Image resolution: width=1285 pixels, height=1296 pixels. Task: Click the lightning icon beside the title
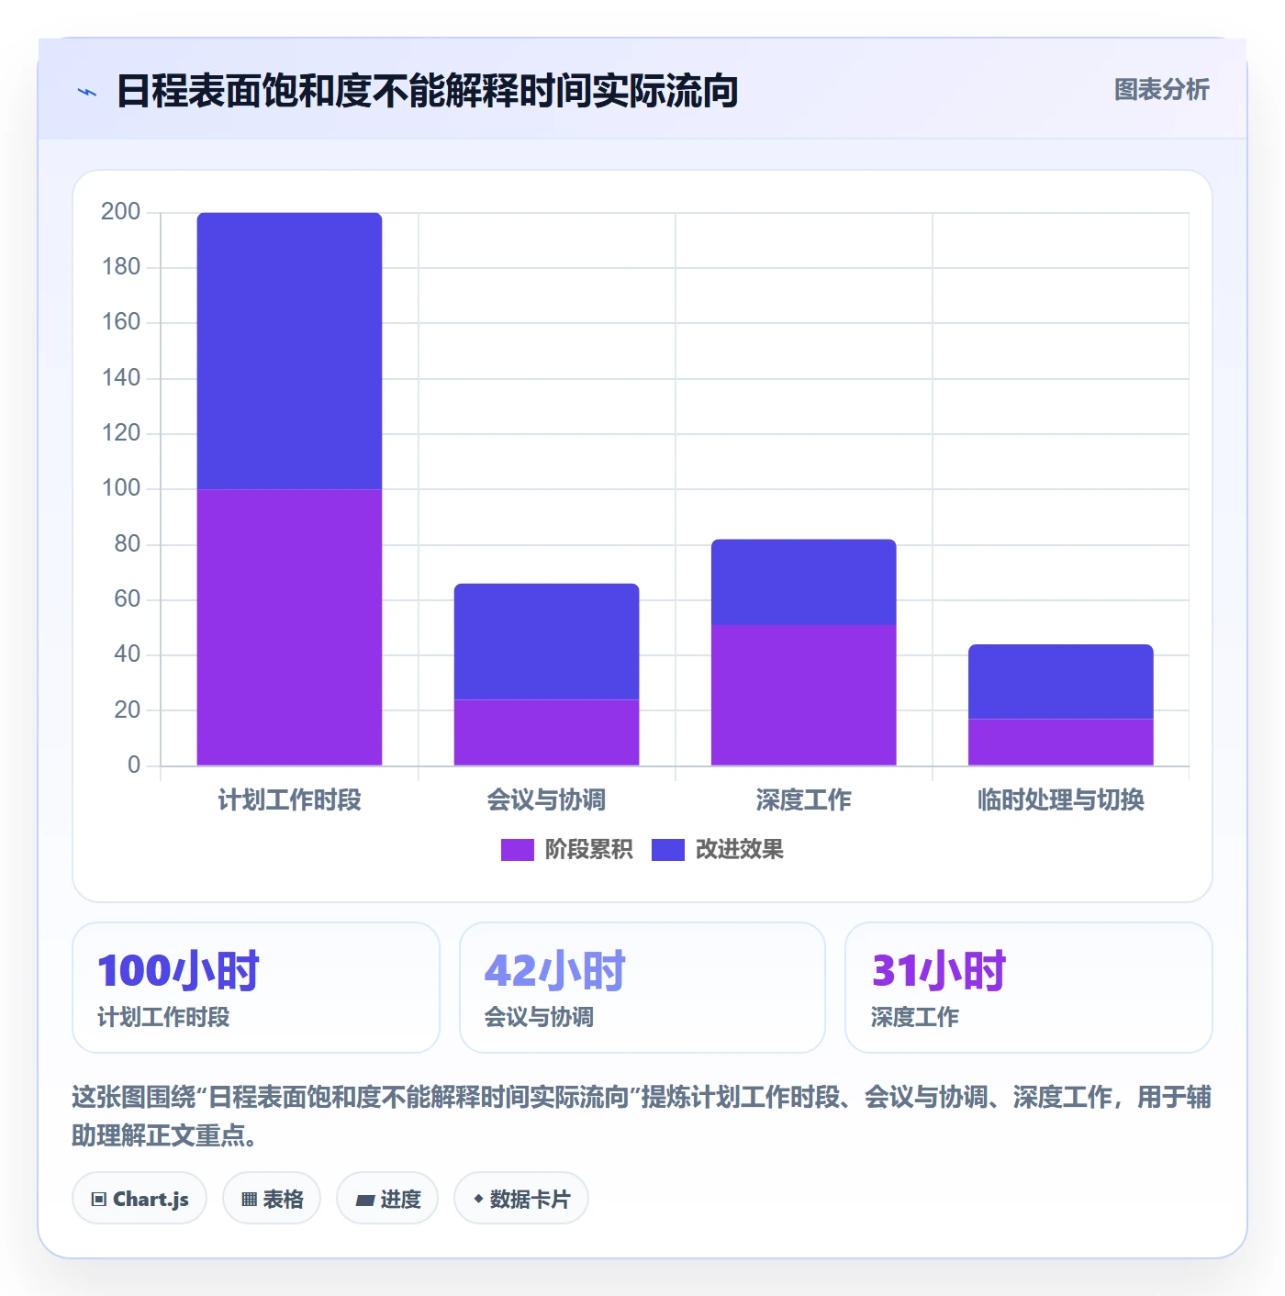[x=87, y=92]
